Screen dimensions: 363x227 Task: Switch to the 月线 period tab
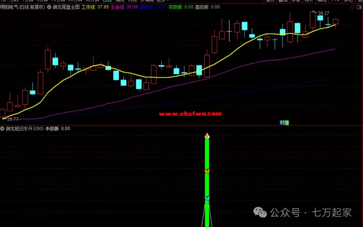133,1
